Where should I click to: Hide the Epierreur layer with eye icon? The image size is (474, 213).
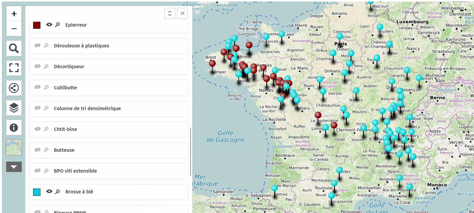(x=49, y=25)
